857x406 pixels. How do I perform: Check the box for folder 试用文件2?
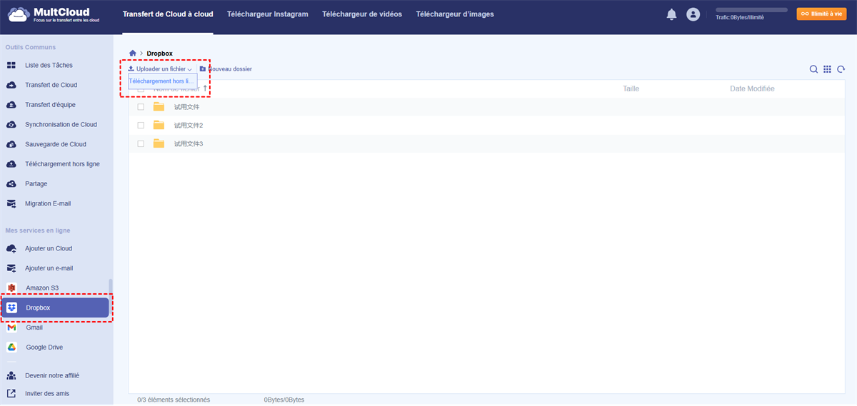click(x=141, y=126)
